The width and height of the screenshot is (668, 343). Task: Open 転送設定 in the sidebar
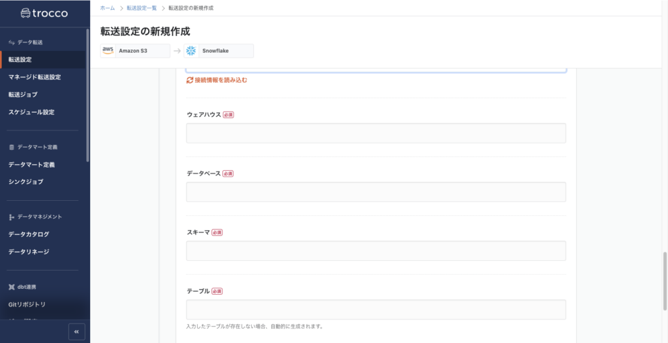tap(20, 59)
